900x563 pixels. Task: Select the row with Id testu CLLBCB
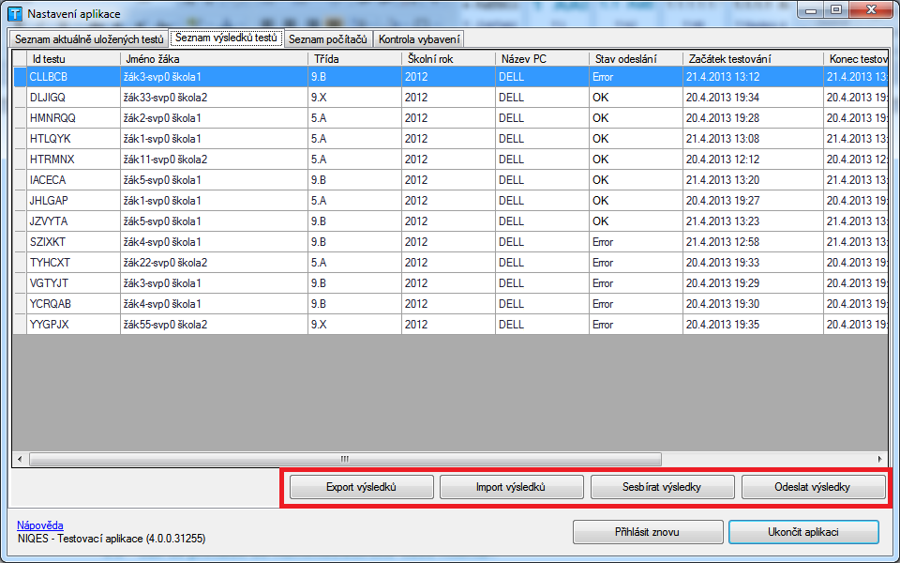(451, 77)
